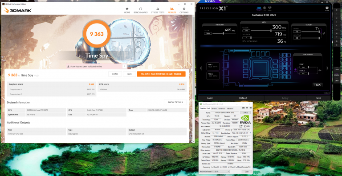The width and height of the screenshot is (342, 176).
Task: Toggle LED in Precision X1 sidebar
Action: point(337,80)
